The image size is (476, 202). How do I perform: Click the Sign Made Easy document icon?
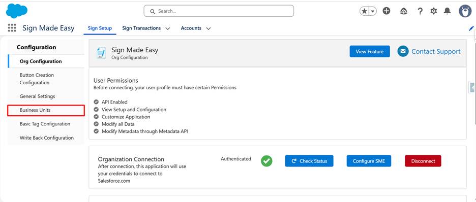[101, 53]
